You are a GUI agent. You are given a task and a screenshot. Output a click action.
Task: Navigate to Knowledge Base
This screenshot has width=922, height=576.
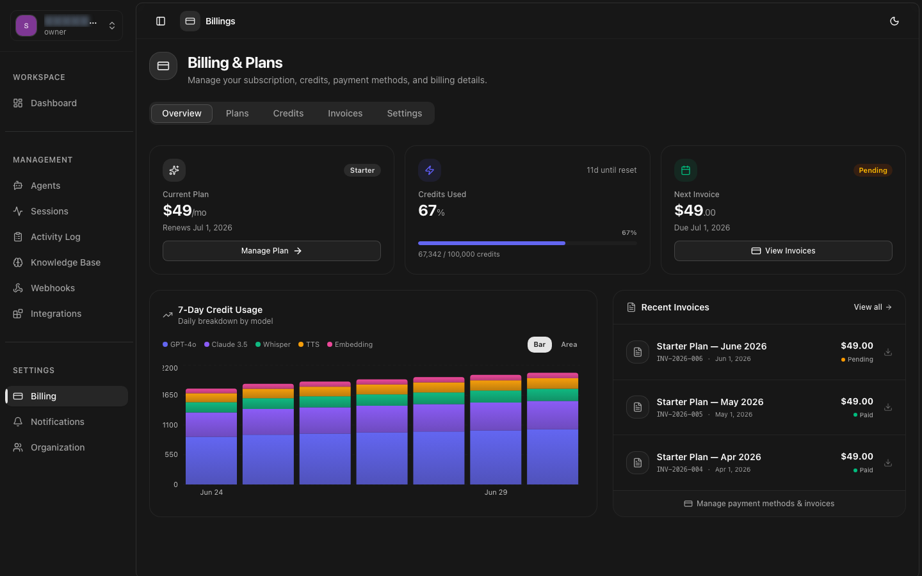coord(67,262)
